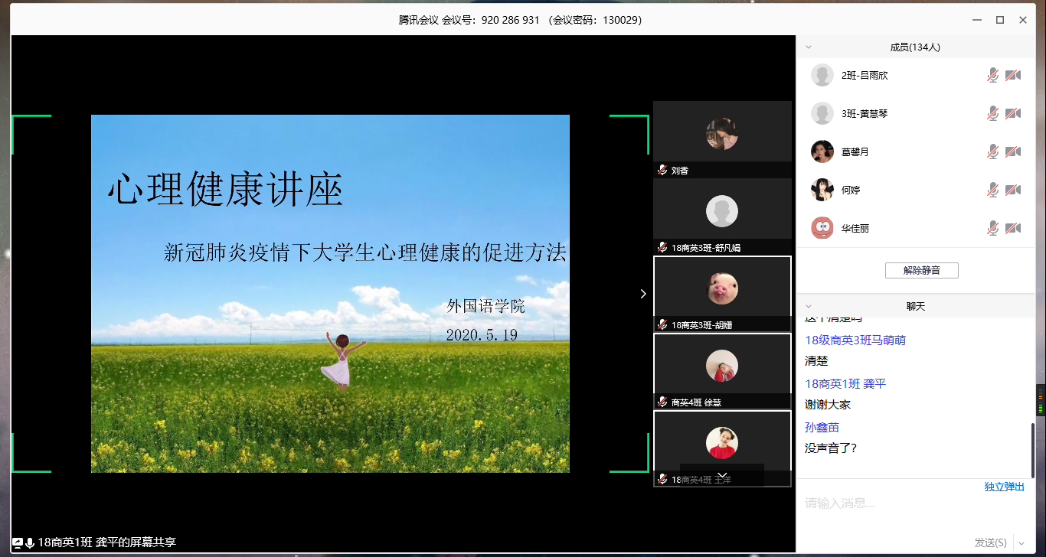Click slide text 外国语学院
This screenshot has height=557, width=1046.
(485, 307)
